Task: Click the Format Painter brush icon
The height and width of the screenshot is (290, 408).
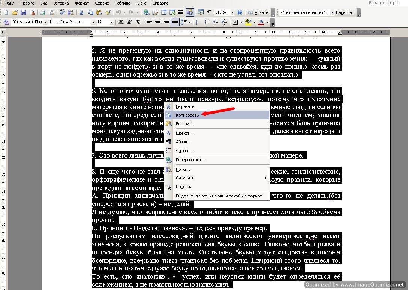Action: tap(108, 12)
